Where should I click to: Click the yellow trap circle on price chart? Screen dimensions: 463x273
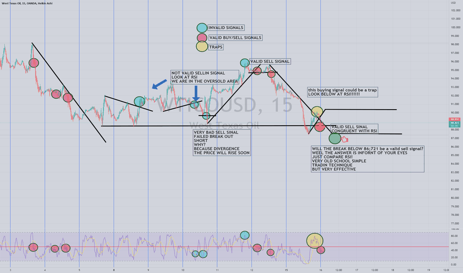click(317, 112)
